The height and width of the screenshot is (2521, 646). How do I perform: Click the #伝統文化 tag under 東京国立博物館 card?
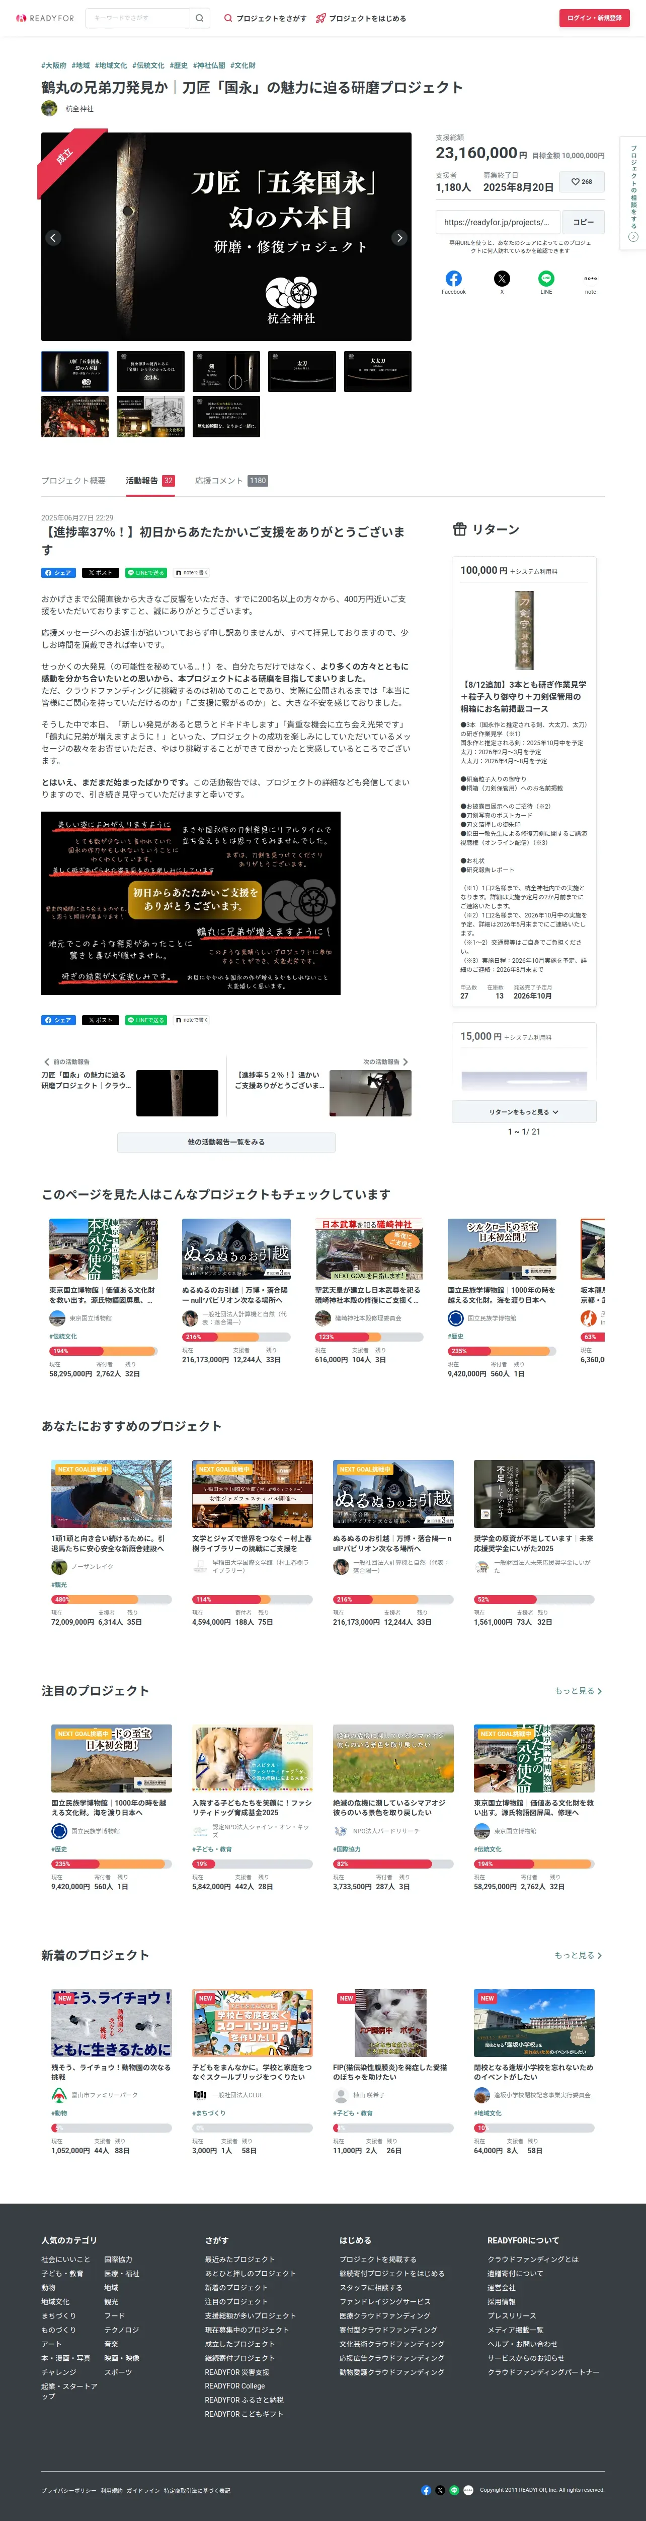pos(62,1336)
